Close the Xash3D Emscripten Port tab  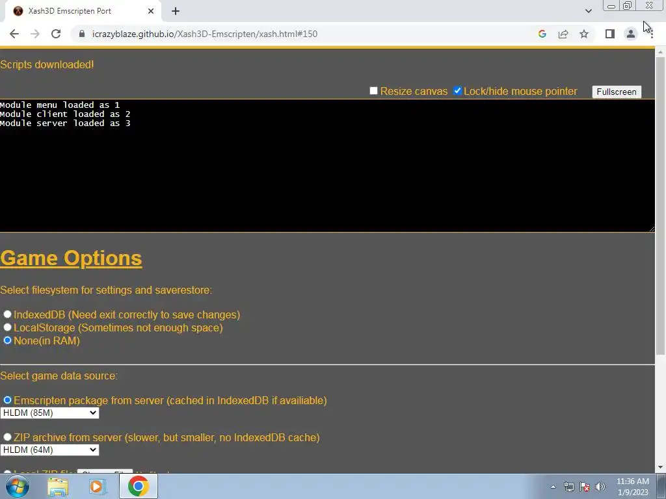(151, 11)
